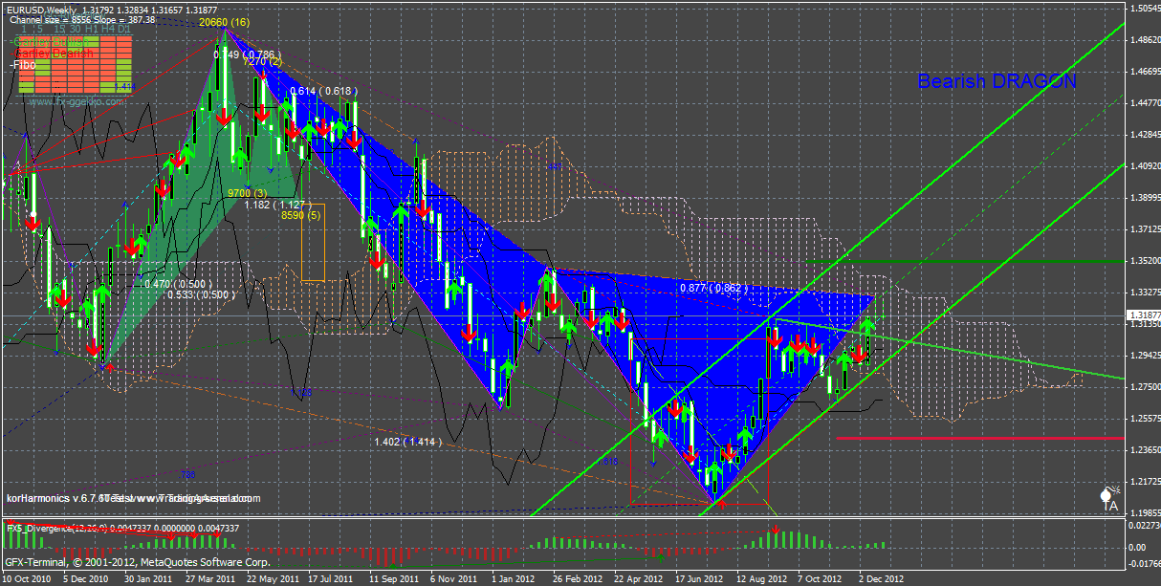Click the 17 Jun 2012 date label
This screenshot has height=586, width=1161.
coord(700,578)
